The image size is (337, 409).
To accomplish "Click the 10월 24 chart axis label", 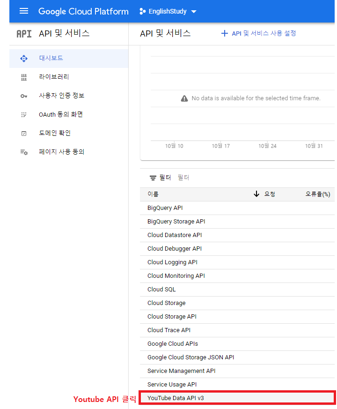I will coord(267,146).
